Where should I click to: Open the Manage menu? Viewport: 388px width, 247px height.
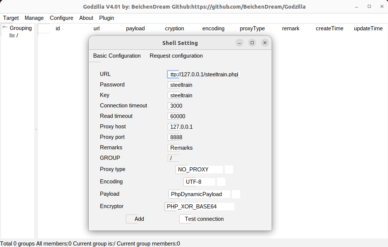[34, 18]
